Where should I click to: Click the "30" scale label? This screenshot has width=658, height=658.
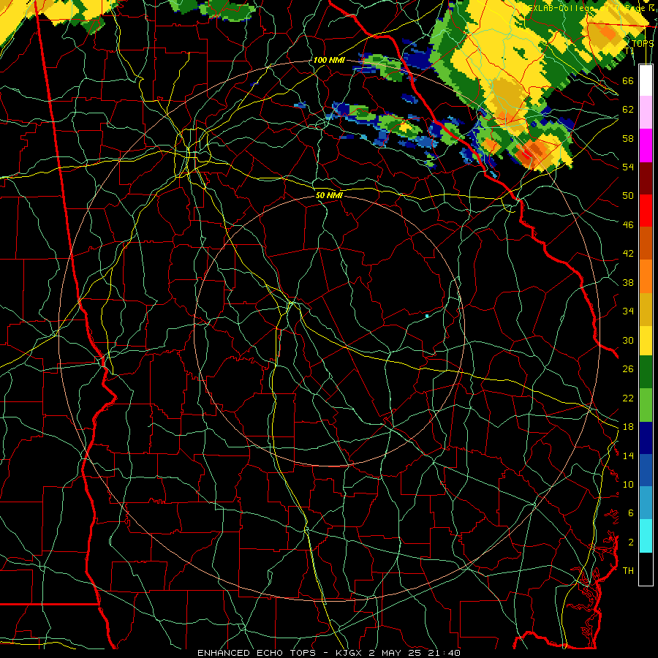[628, 340]
